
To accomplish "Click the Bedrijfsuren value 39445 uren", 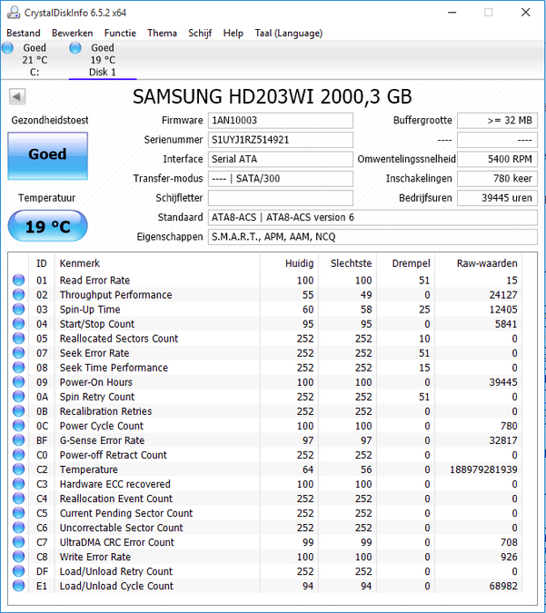I will (x=498, y=198).
